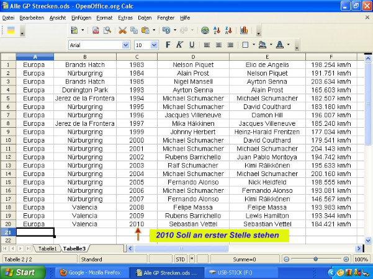The height and width of the screenshot is (279, 373).
Task: Click the Underline U icon
Action: click(x=192, y=45)
